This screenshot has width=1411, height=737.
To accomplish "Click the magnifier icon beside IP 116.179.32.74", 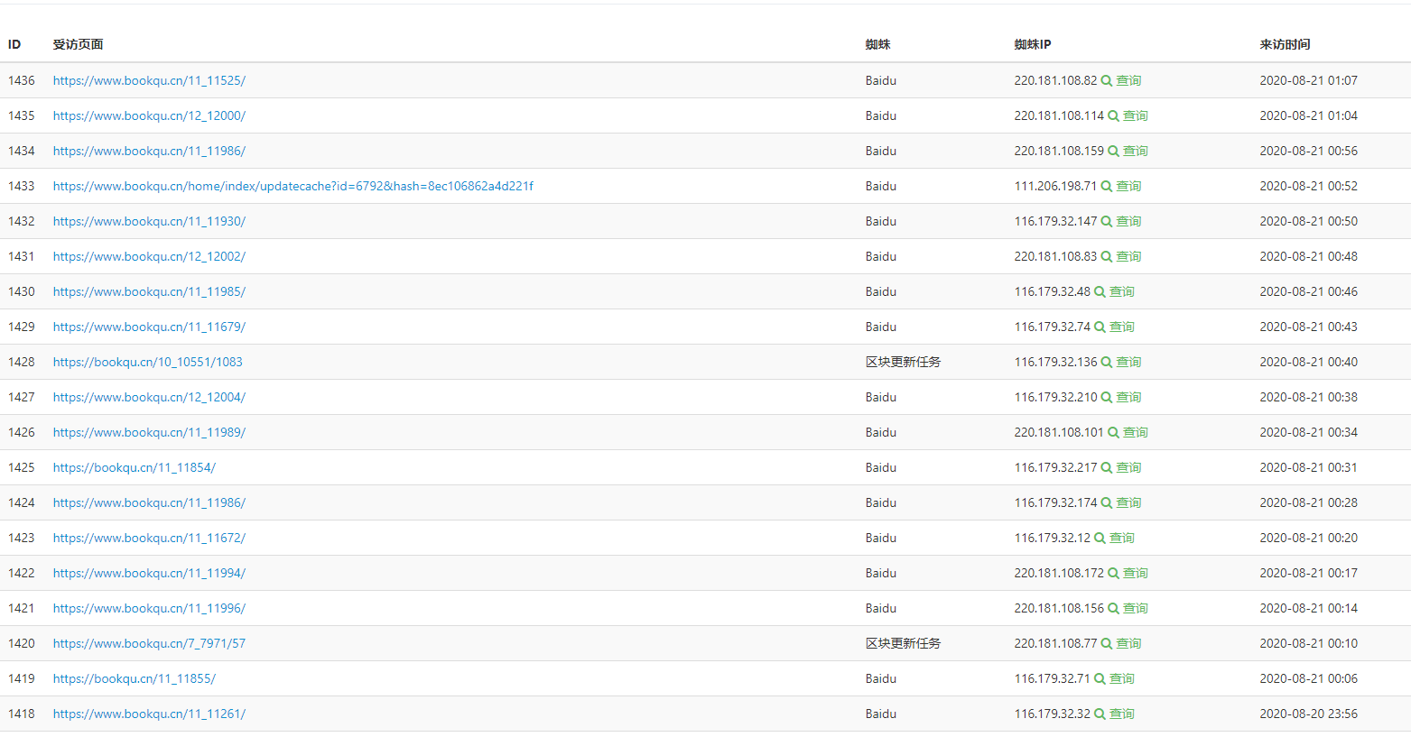I will click(x=1100, y=327).
